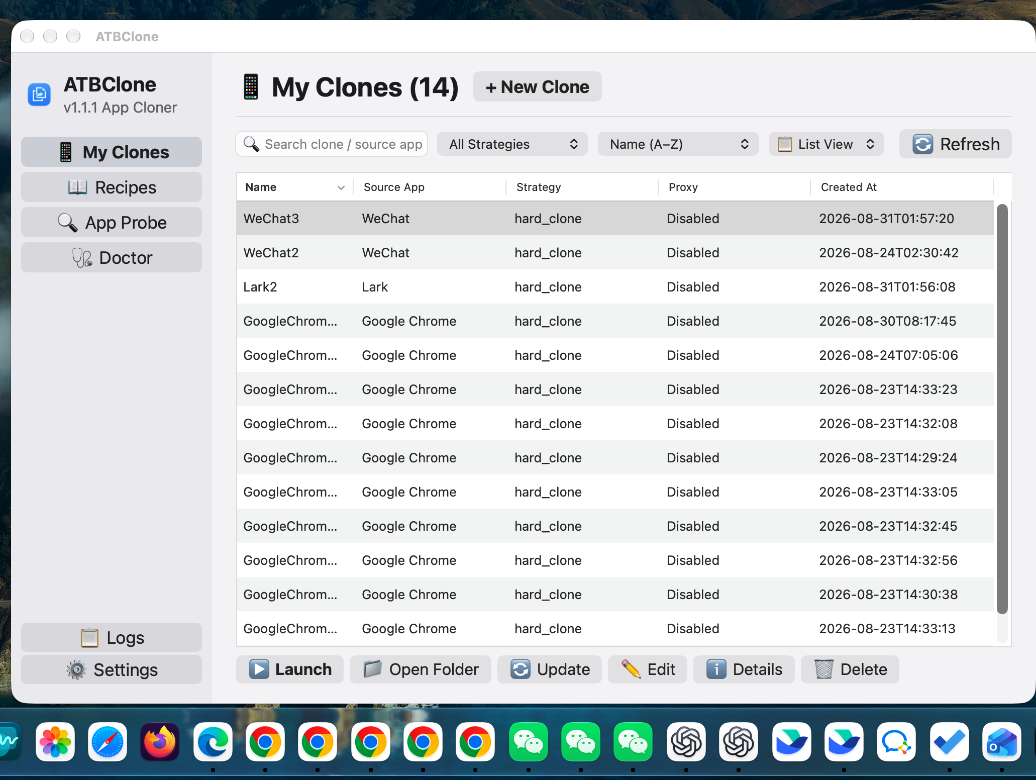The width and height of the screenshot is (1036, 780).
Task: Open the App Probe section
Action: [111, 222]
